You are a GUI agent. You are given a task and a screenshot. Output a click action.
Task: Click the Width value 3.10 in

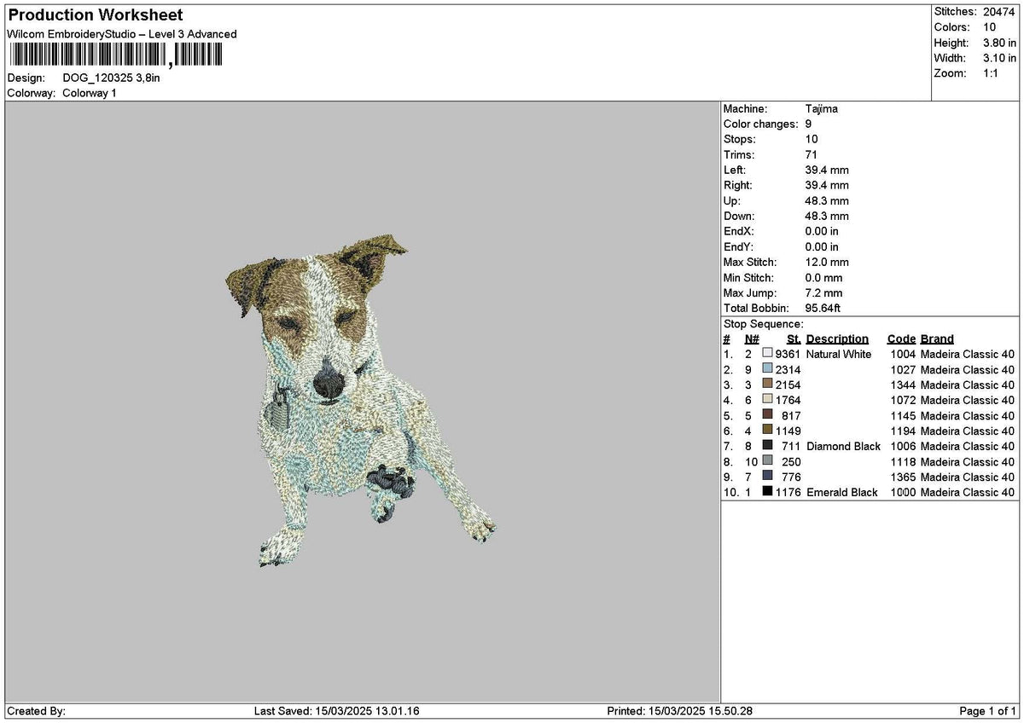pyautogui.click(x=999, y=58)
